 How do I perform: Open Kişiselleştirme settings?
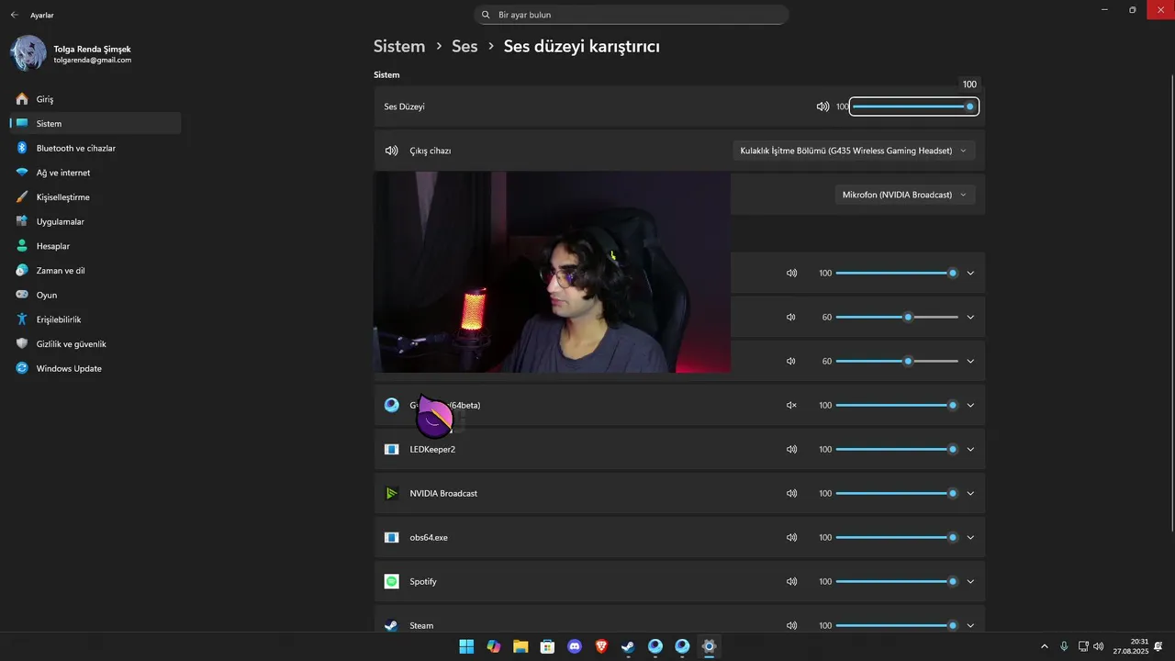(x=95, y=197)
